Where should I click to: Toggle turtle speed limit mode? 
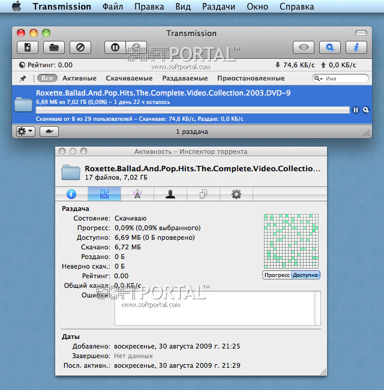click(x=49, y=132)
